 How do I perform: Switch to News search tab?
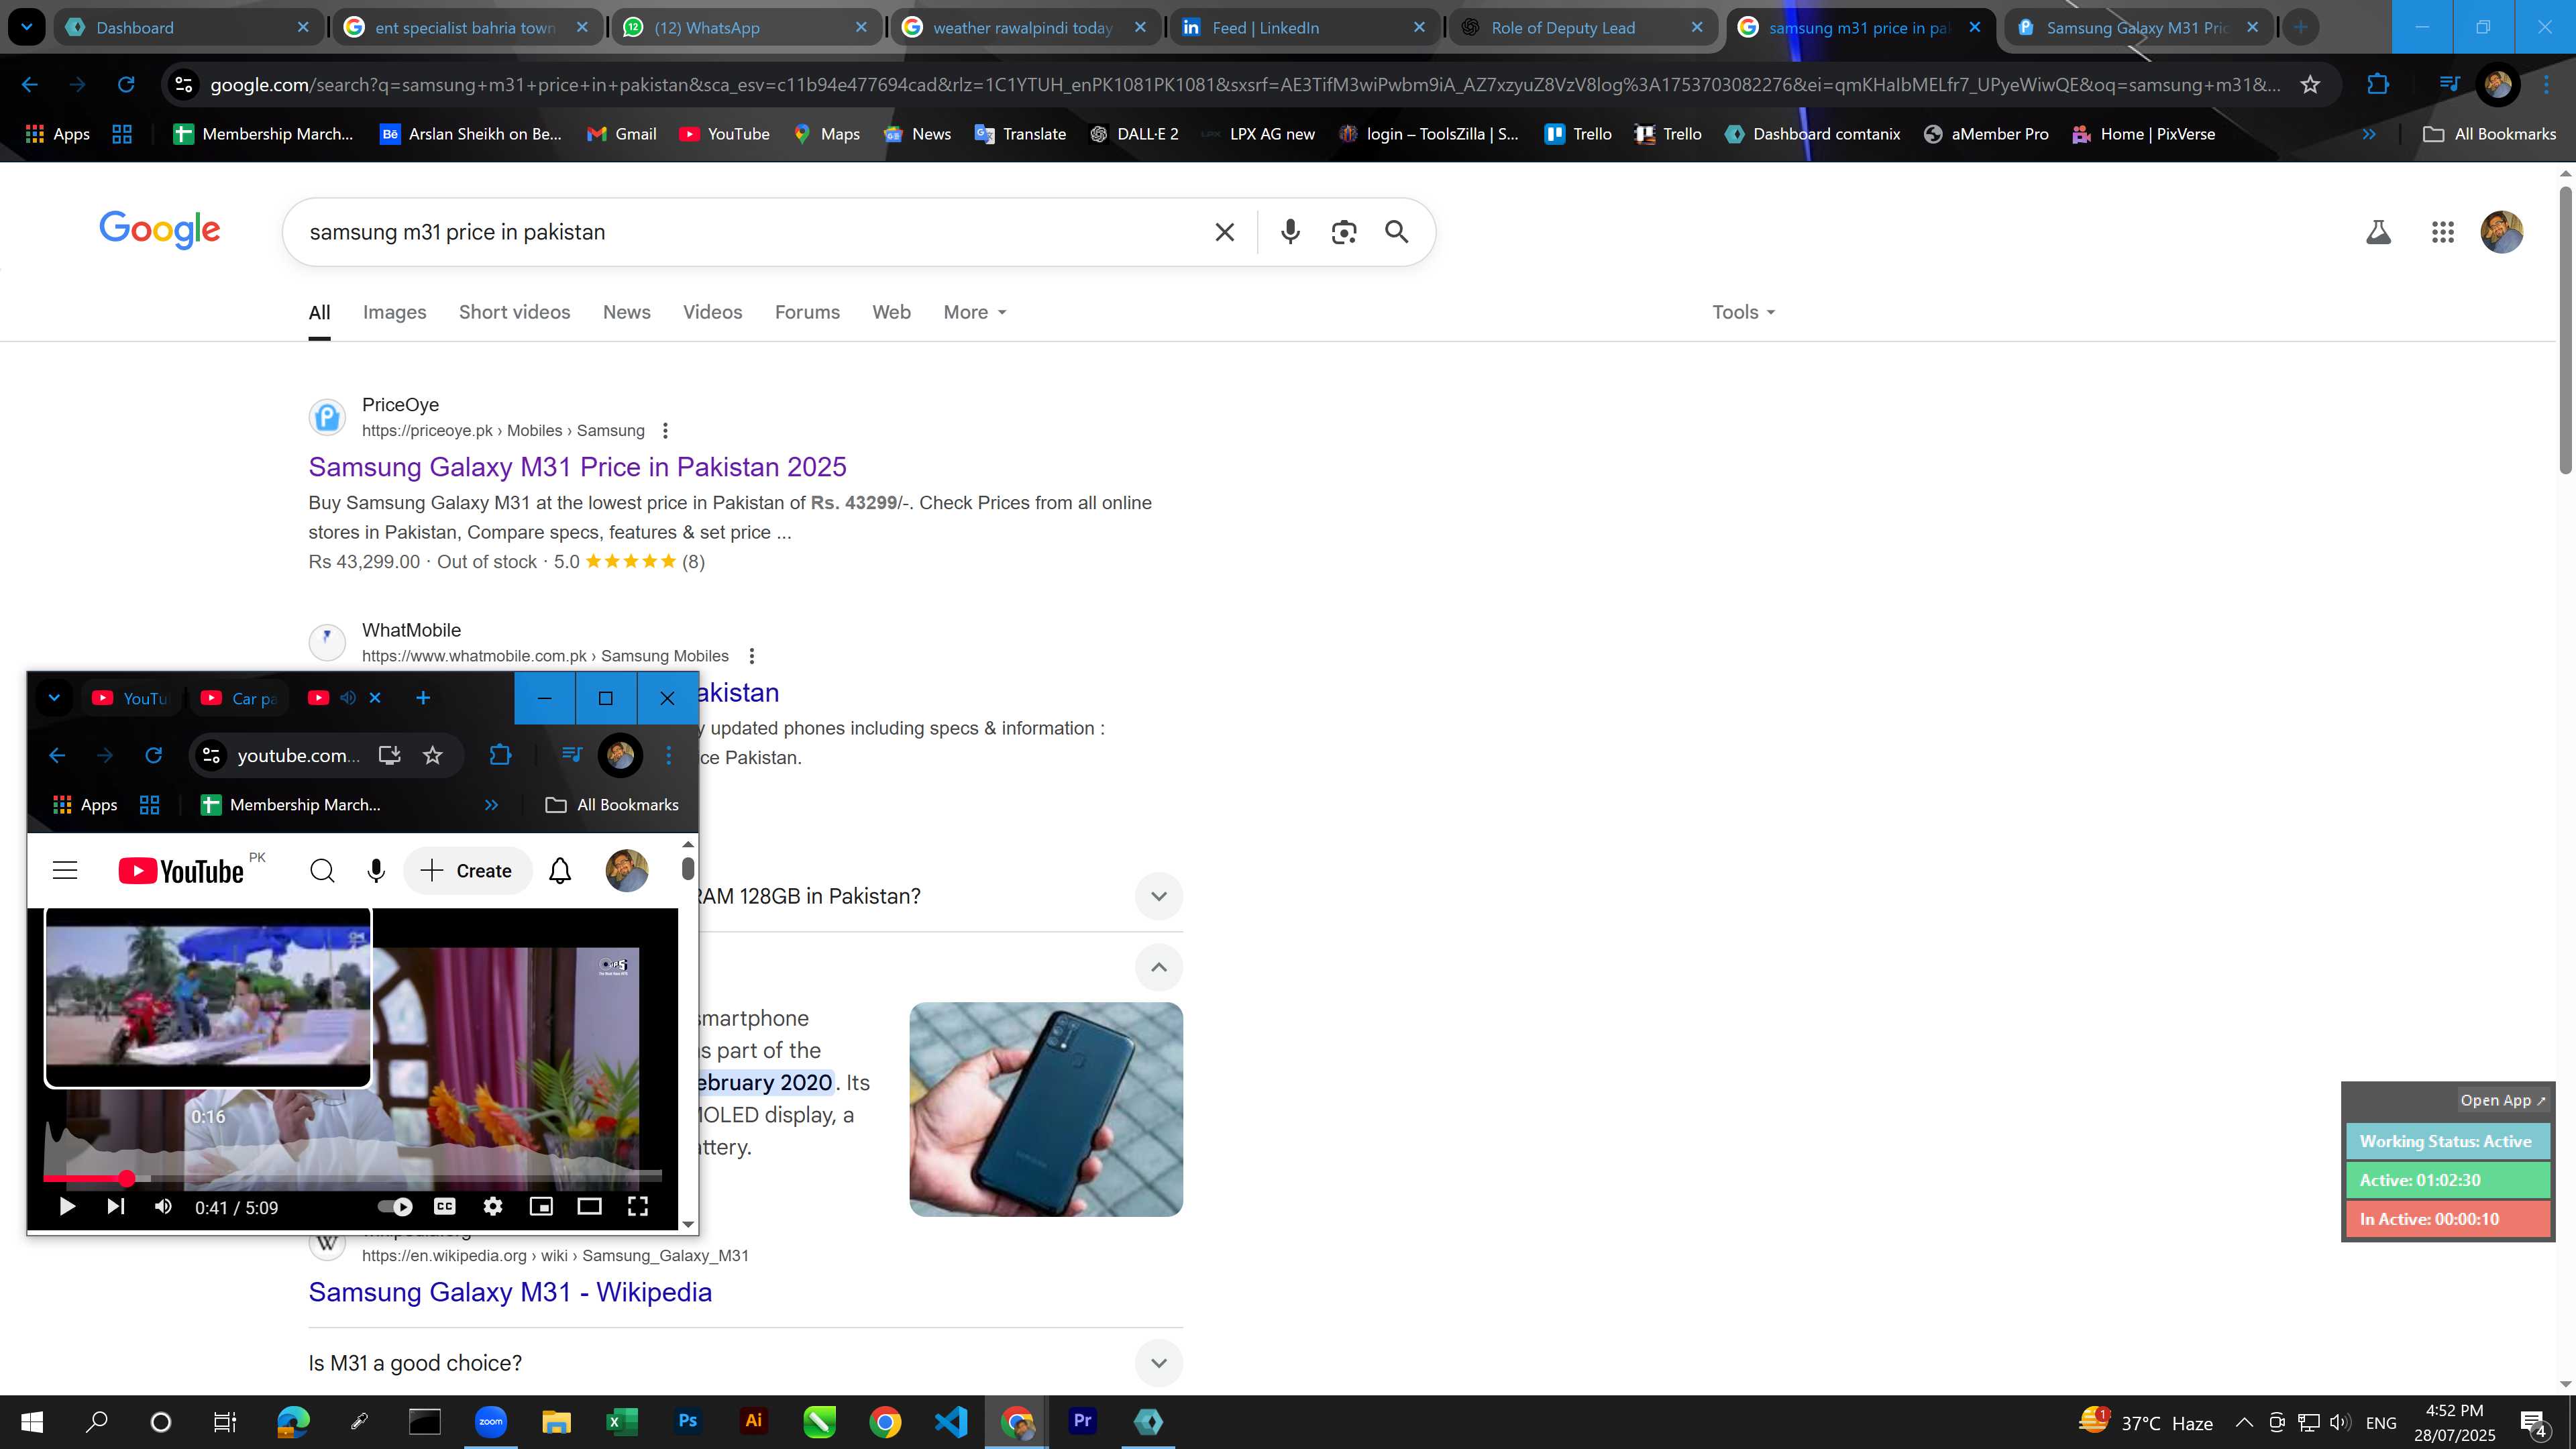627,312
